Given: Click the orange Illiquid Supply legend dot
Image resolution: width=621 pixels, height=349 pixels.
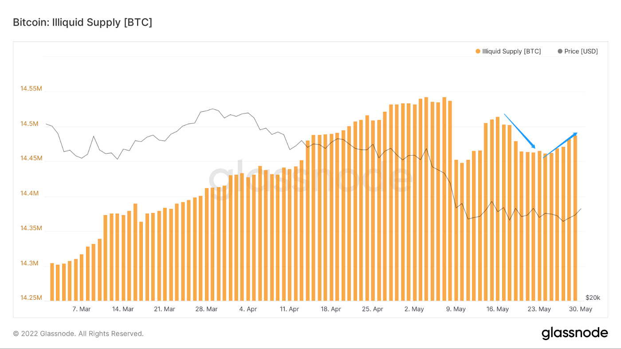Looking at the screenshot, I should coord(478,51).
